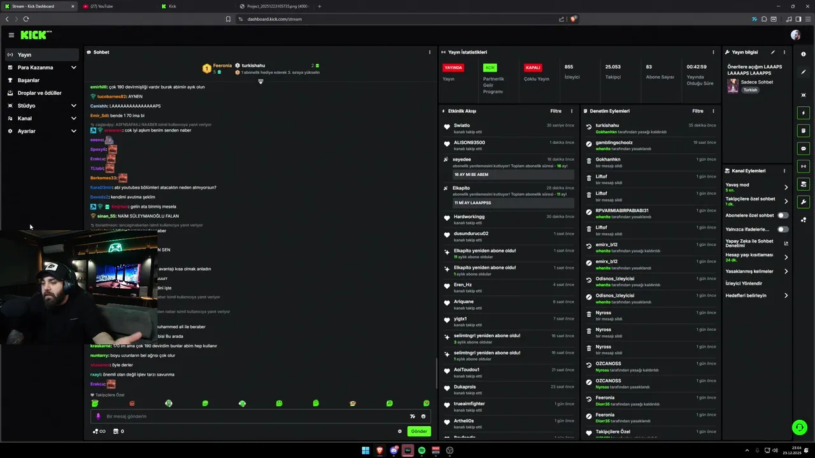Click Filtre in the Denetim Eylemleri panel

click(698, 111)
